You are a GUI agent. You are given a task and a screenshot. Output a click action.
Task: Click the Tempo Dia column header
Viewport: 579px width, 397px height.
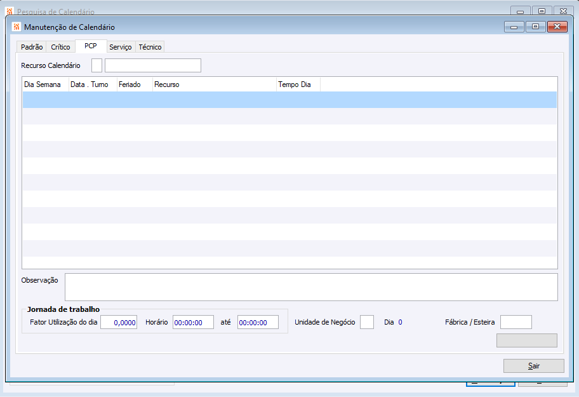click(298, 84)
